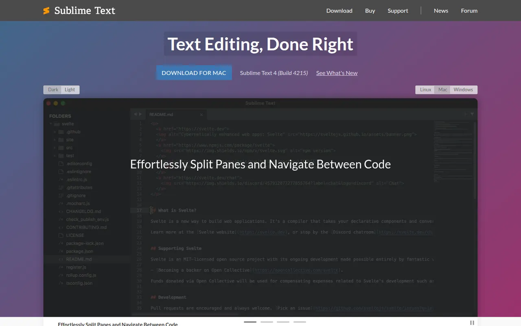This screenshot has height=326, width=521.
Task: Click the forward arrow left of README.md tab
Action: (x=141, y=115)
